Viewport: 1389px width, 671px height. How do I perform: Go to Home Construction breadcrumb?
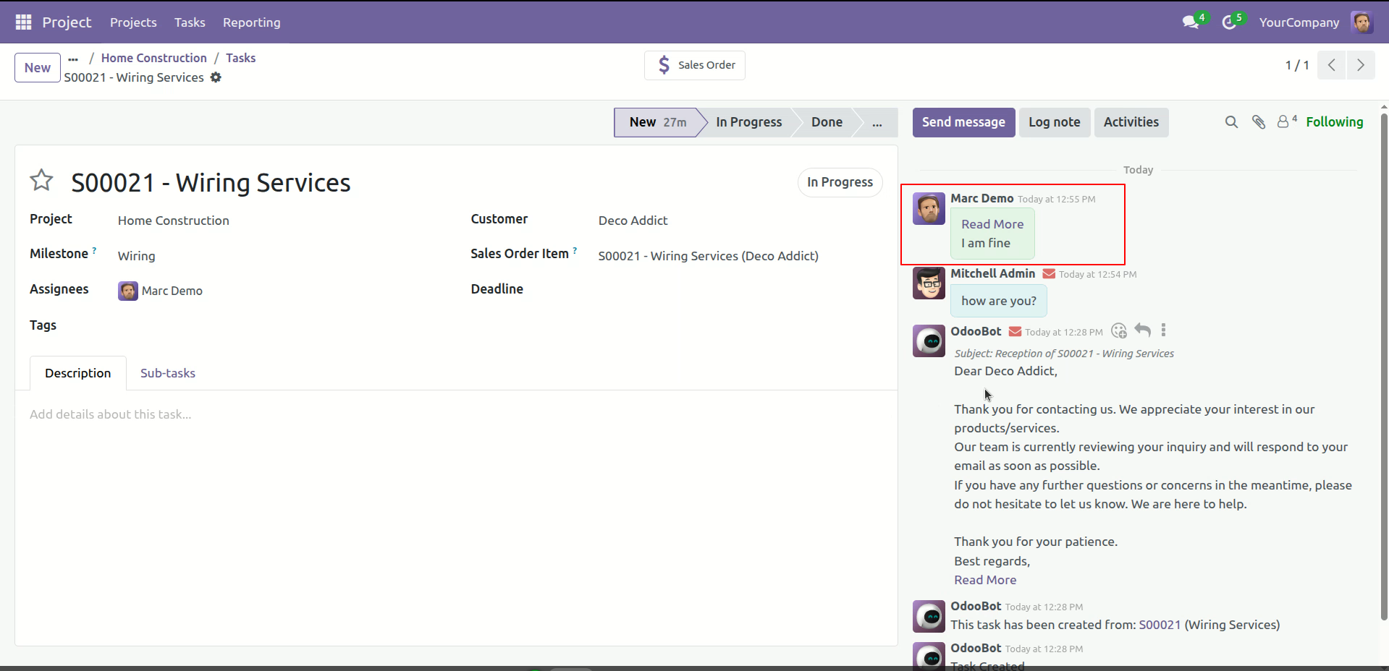coord(154,58)
